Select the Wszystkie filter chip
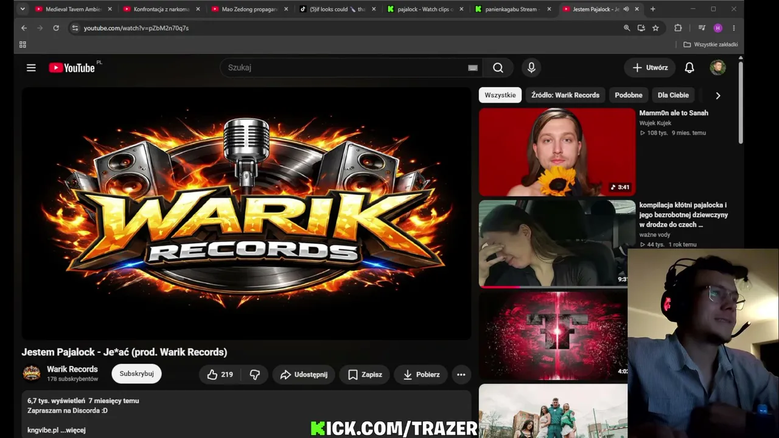 tap(500, 95)
